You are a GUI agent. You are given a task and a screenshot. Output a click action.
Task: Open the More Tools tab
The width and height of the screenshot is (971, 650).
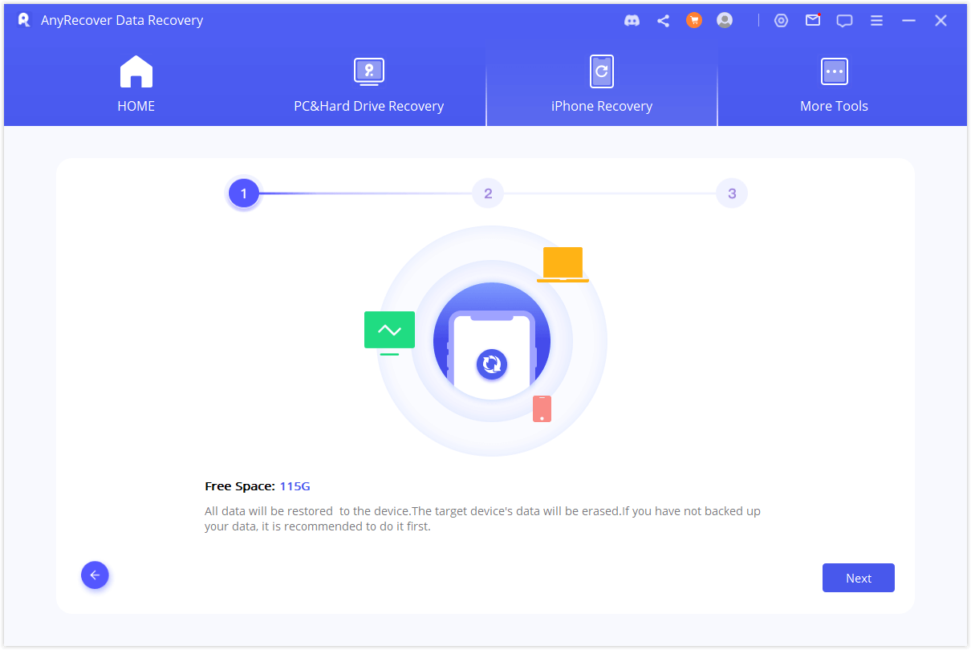pyautogui.click(x=834, y=85)
